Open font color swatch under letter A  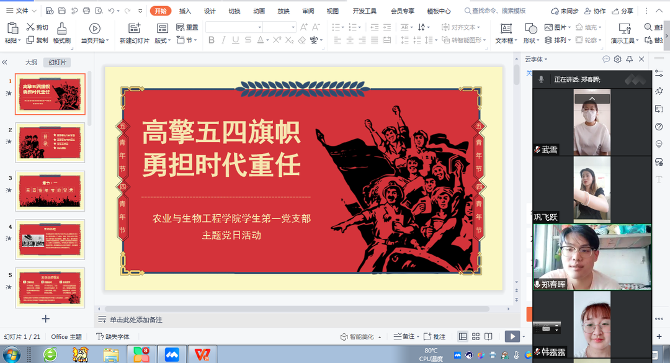260,40
